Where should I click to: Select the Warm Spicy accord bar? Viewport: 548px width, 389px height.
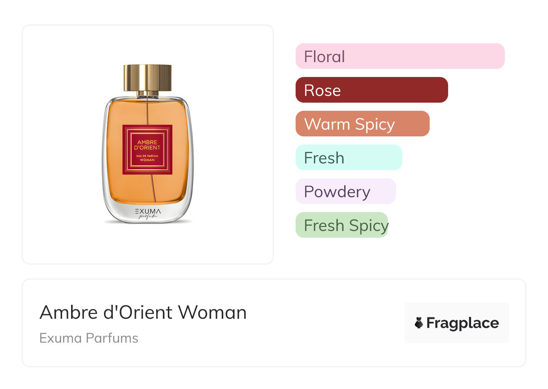[x=362, y=124]
